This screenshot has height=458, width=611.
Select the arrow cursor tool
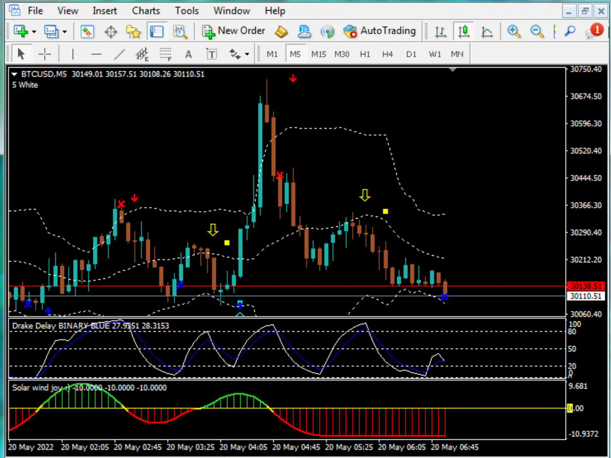[21, 54]
